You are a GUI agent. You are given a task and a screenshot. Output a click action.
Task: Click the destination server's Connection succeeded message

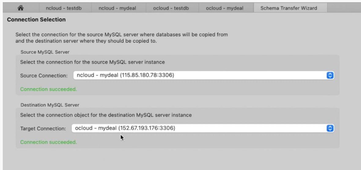click(48, 142)
